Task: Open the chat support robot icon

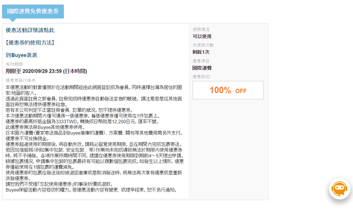Action: click(340, 189)
